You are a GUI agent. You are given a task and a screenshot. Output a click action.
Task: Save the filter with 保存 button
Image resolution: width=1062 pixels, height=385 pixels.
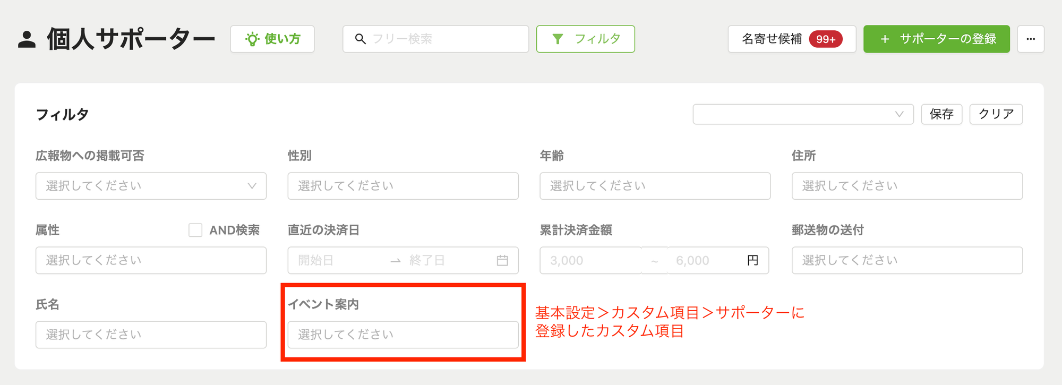coord(941,114)
